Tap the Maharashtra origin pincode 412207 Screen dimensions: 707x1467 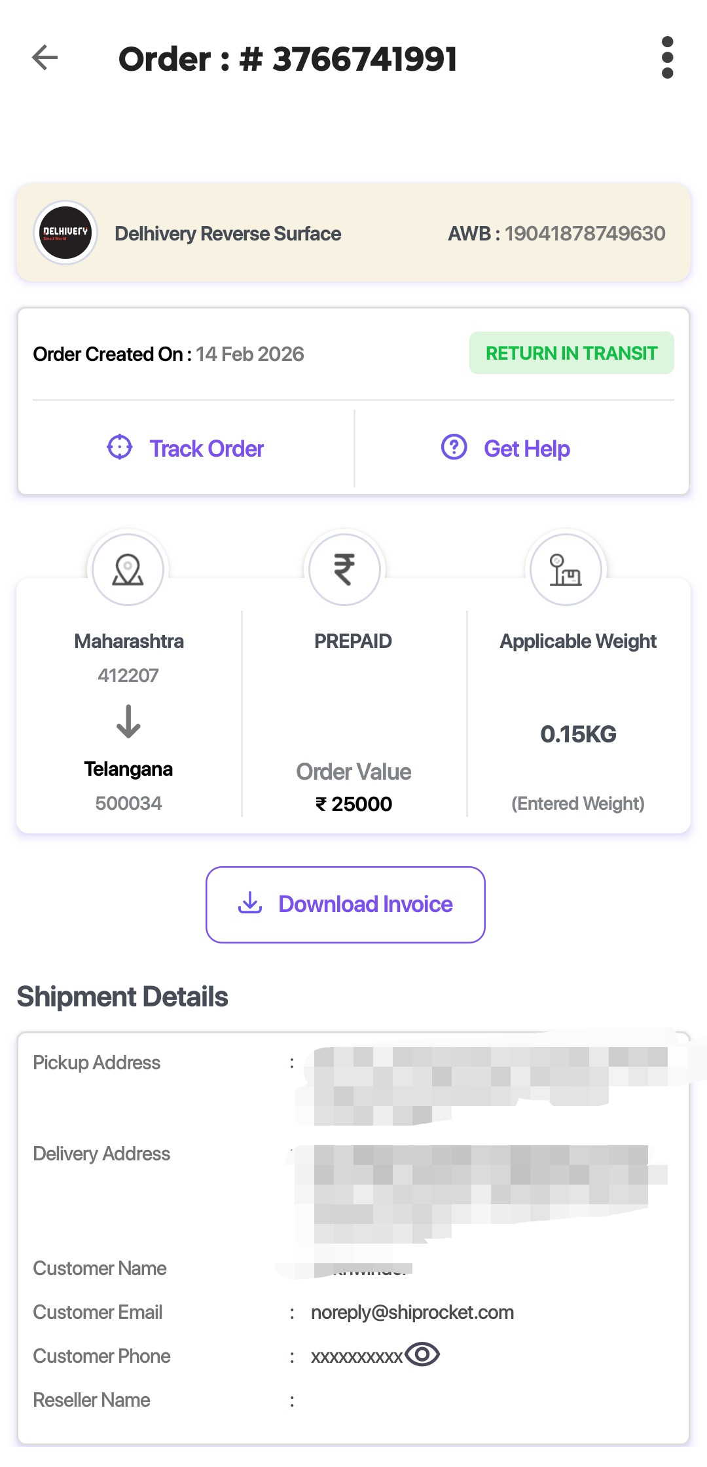tap(128, 676)
